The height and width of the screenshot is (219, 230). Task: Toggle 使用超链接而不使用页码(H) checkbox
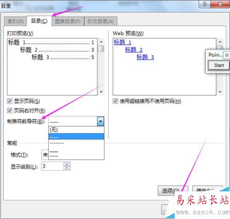(115, 101)
